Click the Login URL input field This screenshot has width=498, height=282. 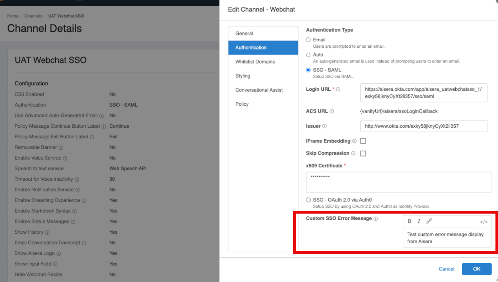[x=424, y=93]
